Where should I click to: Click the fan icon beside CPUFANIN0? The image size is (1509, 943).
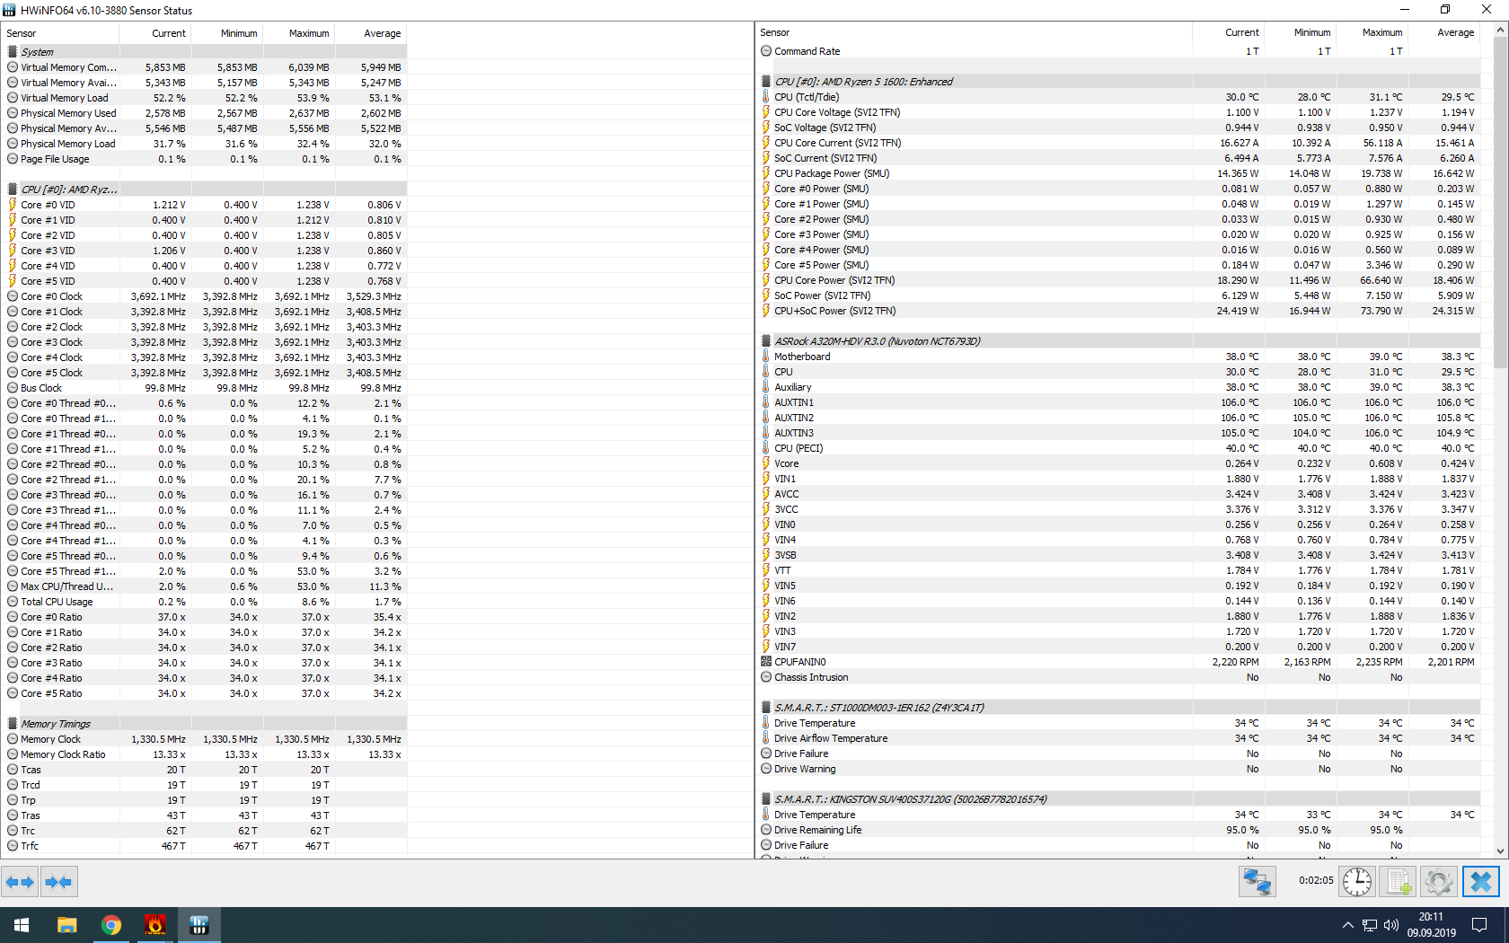coord(766,662)
